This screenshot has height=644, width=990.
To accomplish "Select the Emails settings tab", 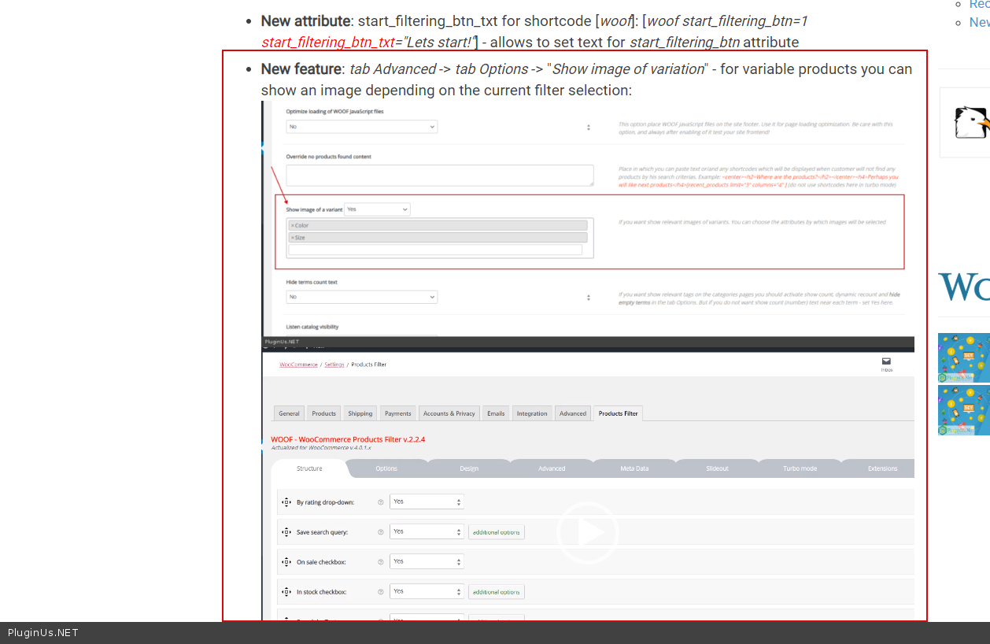I will tap(496, 413).
